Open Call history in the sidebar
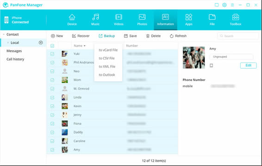Viewport: 262px width, 166px height. pyautogui.click(x=15, y=59)
